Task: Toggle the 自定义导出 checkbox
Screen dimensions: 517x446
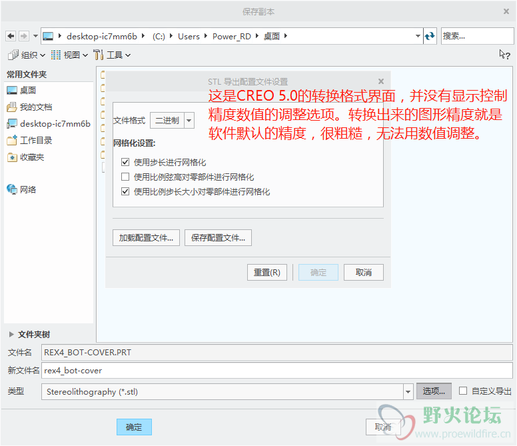Action: 463,391
